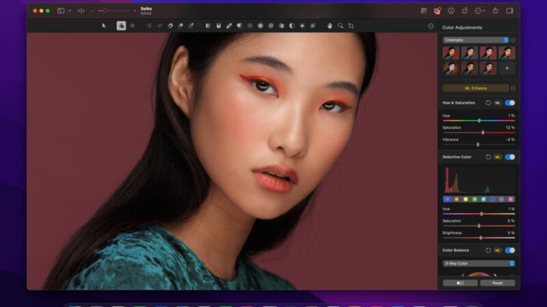Click the square export icon beside the info icon

465,11
